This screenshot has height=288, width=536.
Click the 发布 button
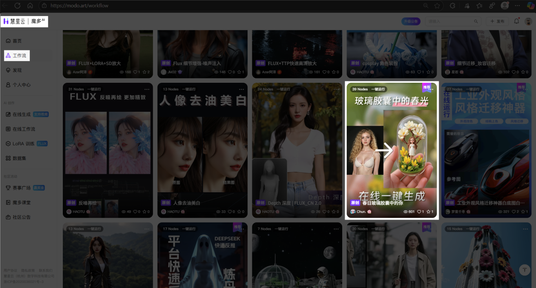click(497, 22)
